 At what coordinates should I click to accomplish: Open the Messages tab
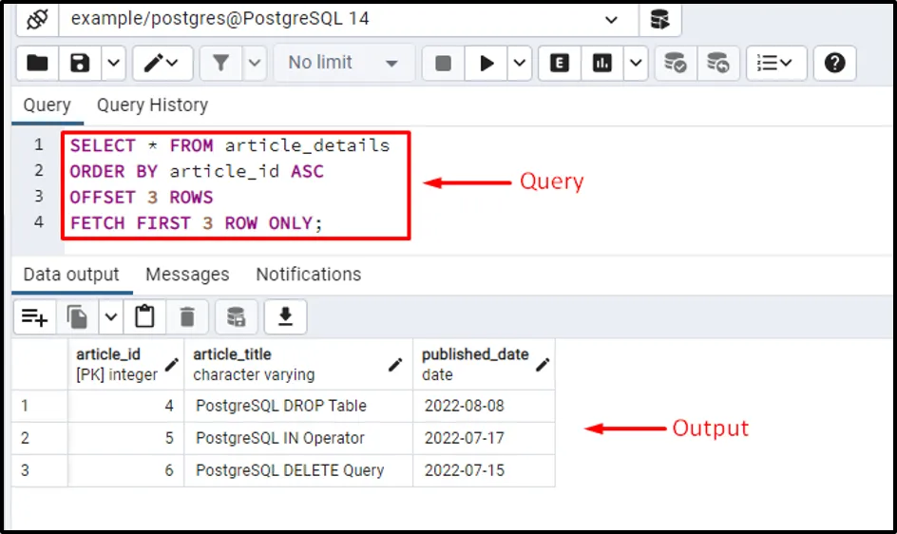(x=187, y=275)
